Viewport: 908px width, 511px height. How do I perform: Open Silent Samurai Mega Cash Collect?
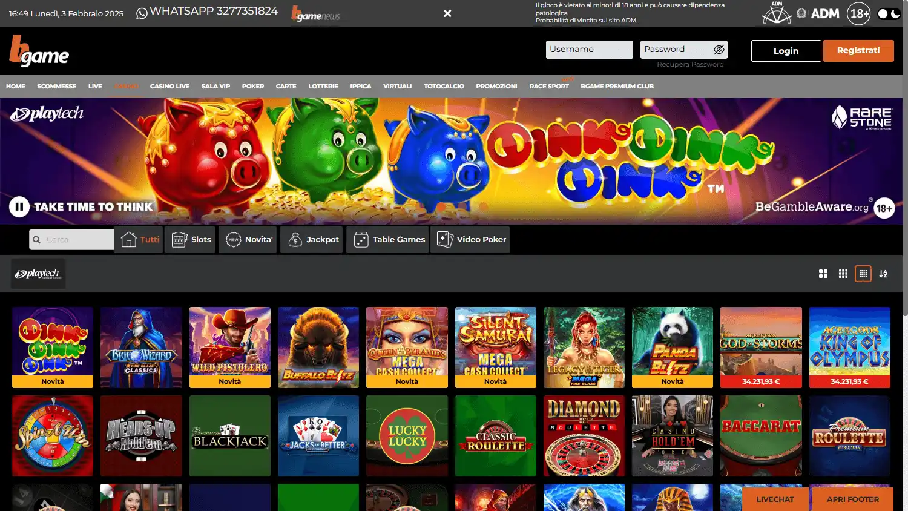(496, 347)
